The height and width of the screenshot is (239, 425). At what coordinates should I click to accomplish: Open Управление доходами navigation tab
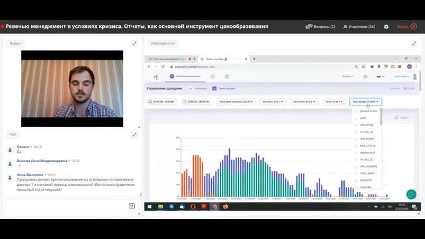point(185,76)
